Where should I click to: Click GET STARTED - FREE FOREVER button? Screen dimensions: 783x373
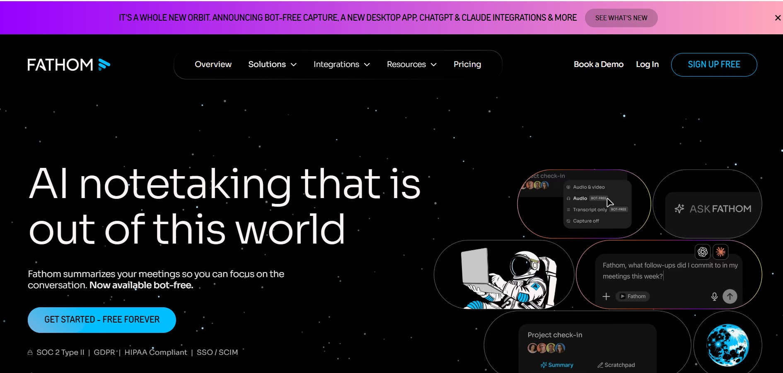click(x=102, y=320)
